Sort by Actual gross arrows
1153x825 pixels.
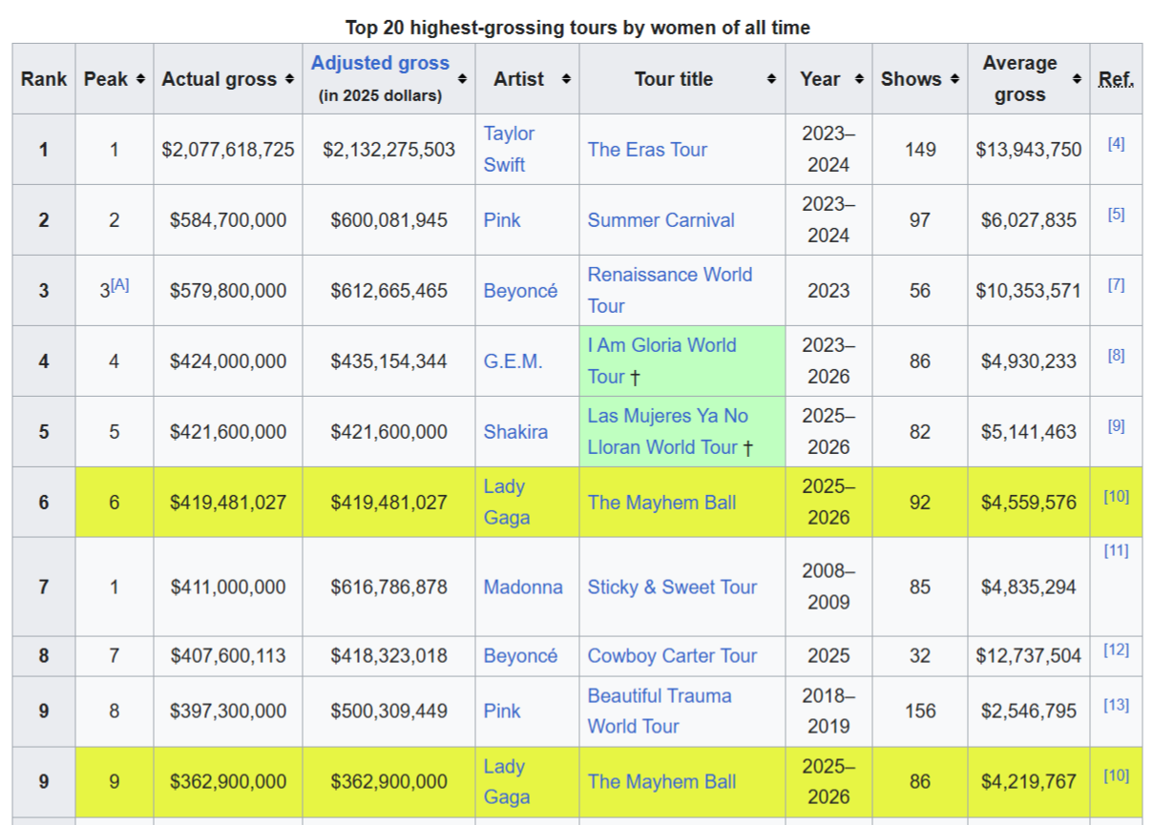point(289,79)
